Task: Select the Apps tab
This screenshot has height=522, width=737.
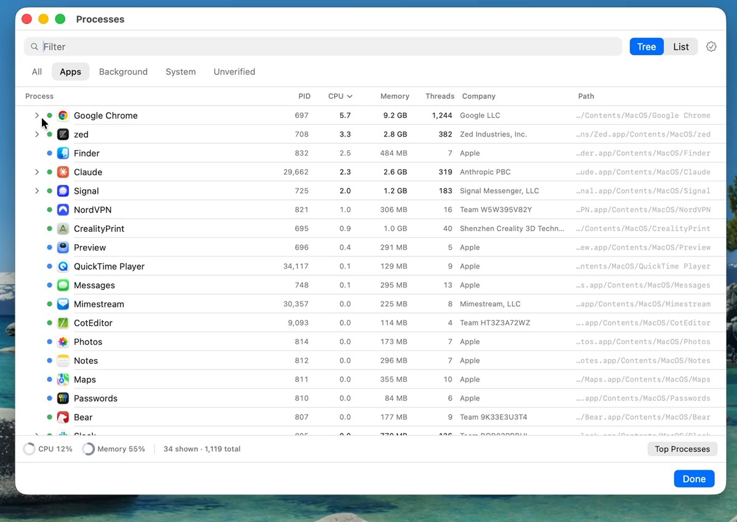Action: pyautogui.click(x=71, y=72)
